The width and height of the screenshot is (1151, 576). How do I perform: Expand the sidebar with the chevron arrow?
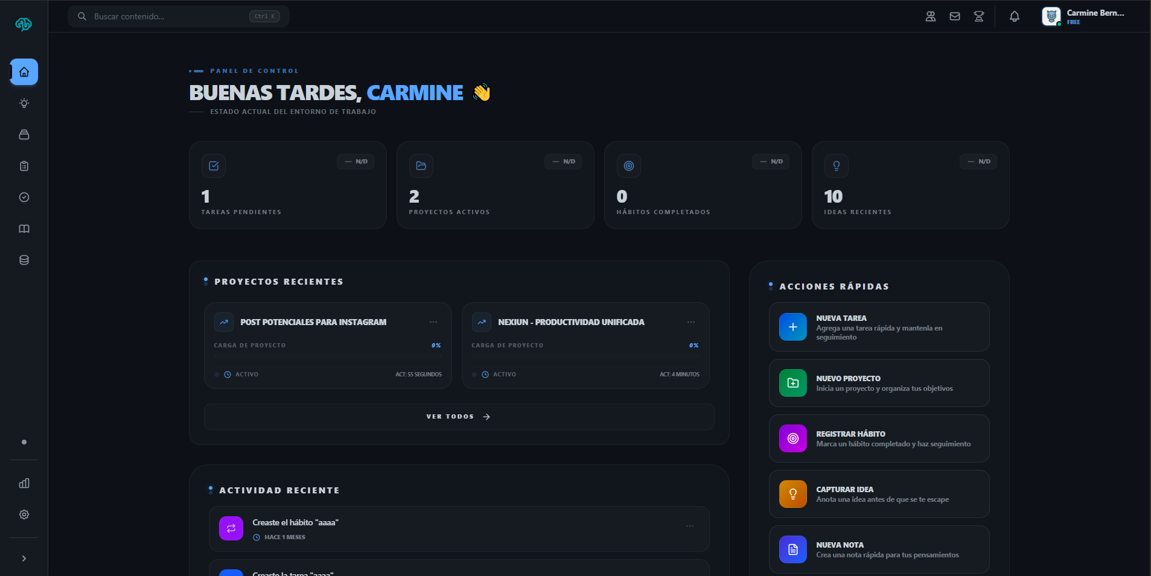24,558
